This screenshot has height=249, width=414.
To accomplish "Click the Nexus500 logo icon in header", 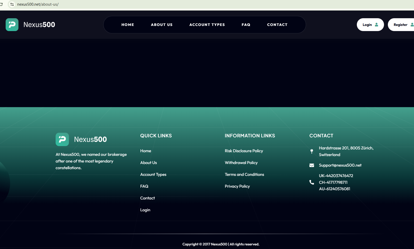I will pos(12,25).
